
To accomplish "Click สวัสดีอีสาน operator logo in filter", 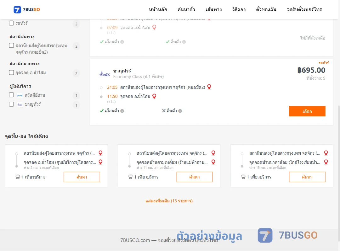I will [x=20, y=95].
